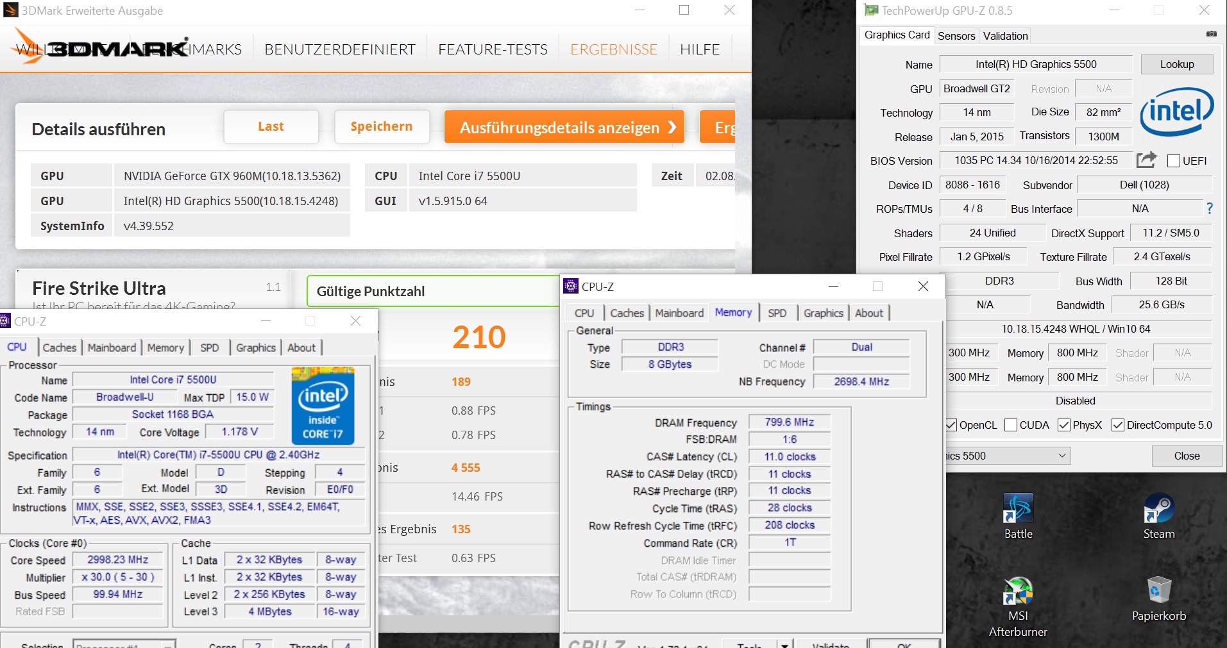Click the Close button in GPU-Z

(1187, 456)
